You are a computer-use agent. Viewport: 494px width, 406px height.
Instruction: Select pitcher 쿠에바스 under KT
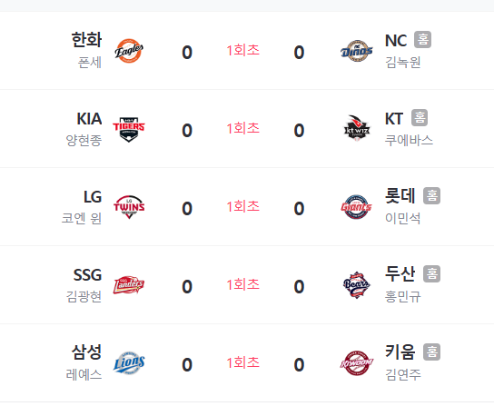[x=409, y=140]
